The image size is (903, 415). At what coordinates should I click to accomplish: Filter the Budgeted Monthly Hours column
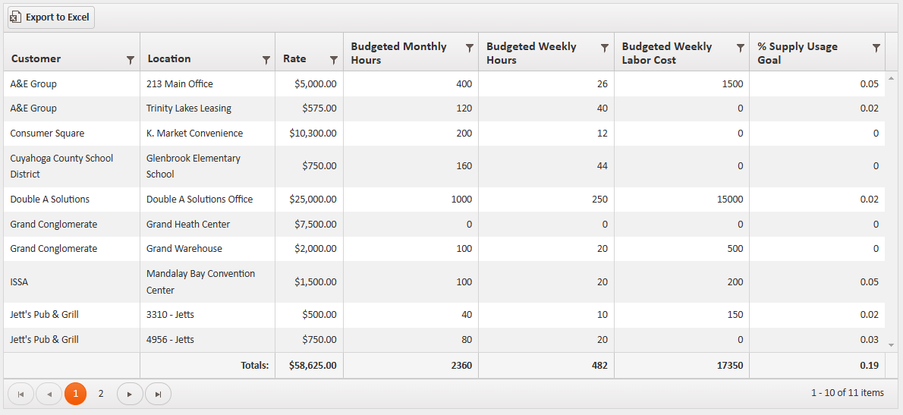click(469, 48)
